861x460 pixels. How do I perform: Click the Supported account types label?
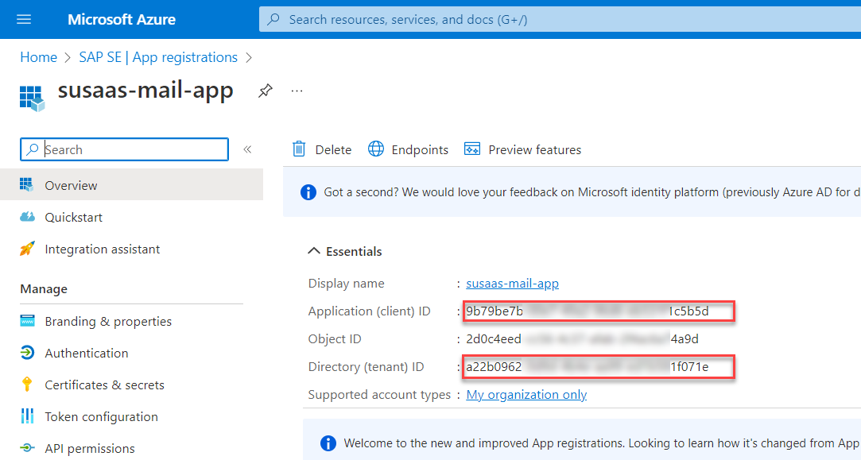(379, 395)
